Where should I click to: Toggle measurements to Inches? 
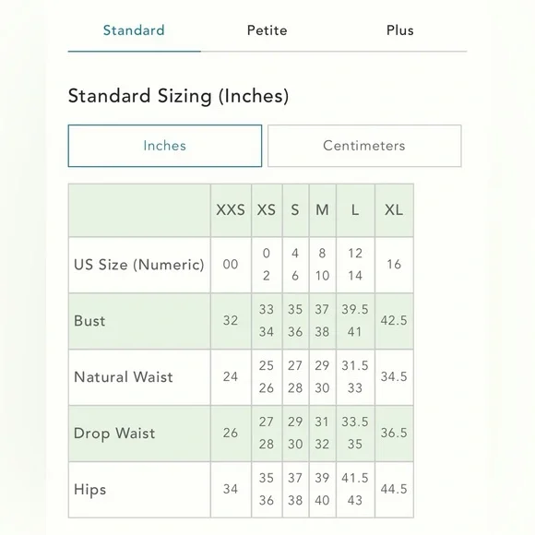tap(165, 146)
